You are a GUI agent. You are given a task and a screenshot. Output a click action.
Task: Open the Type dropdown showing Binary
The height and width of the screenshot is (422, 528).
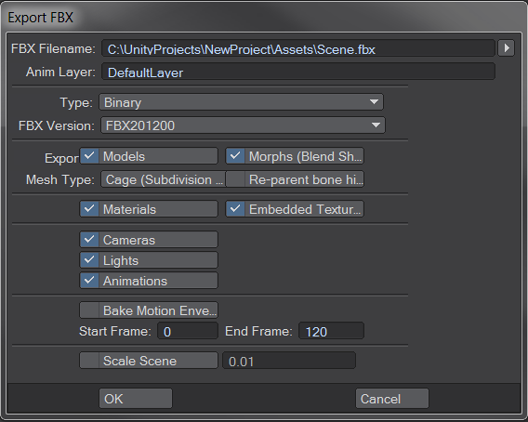point(241,102)
